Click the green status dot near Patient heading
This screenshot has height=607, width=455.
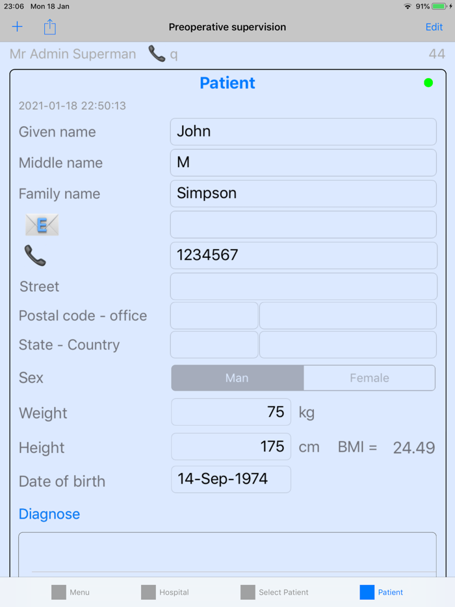(428, 83)
